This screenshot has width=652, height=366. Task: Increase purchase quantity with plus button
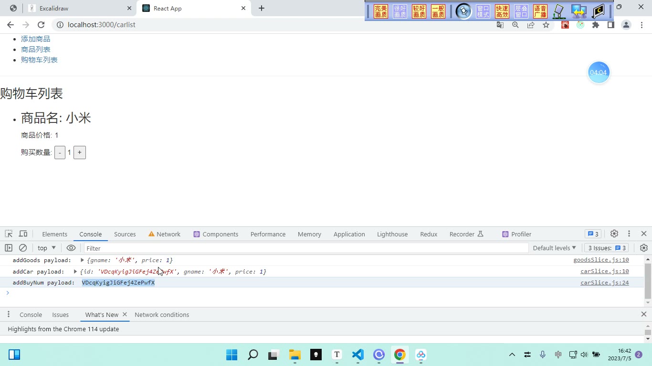[80, 152]
